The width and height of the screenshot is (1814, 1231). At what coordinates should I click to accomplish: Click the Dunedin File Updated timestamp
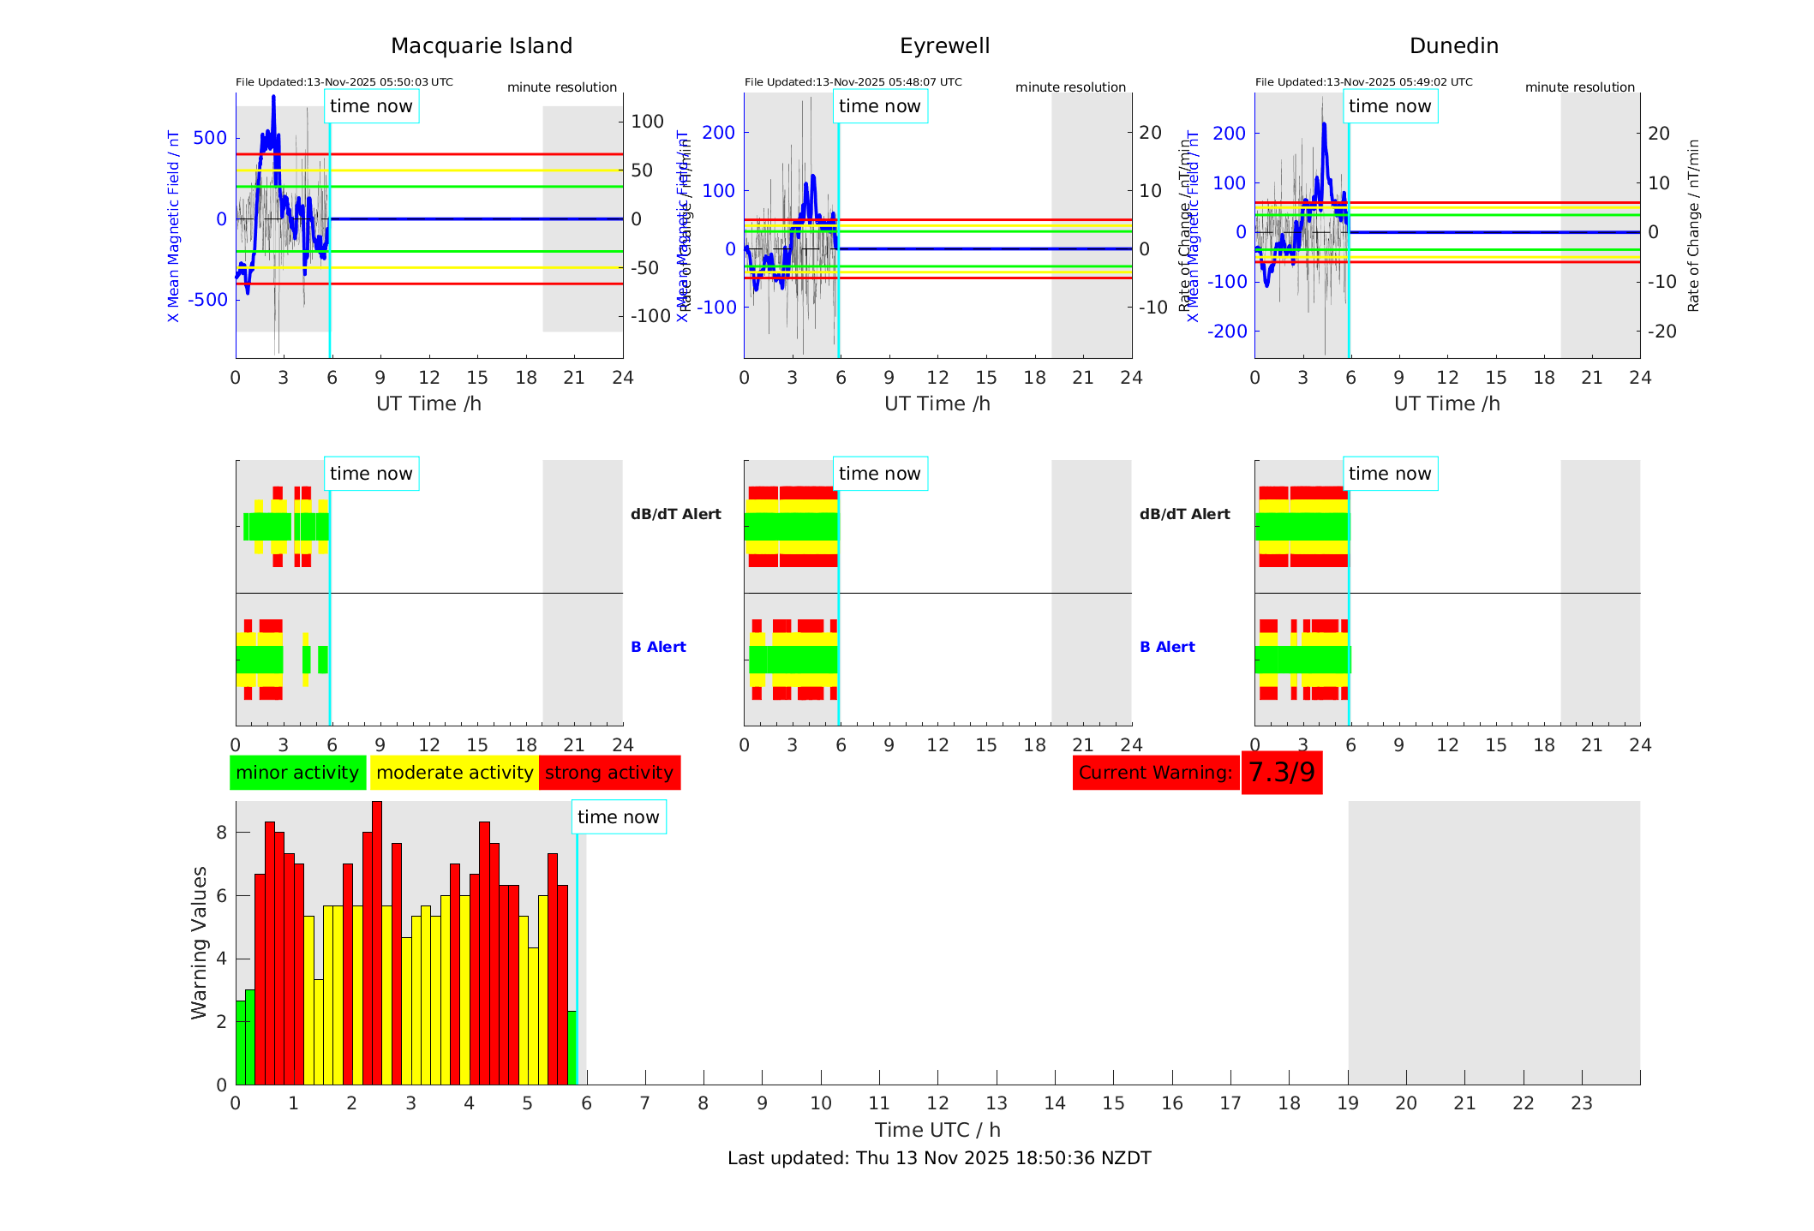[1363, 82]
